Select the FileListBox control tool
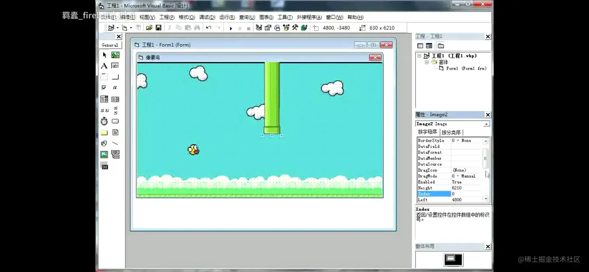The width and height of the screenshot is (589, 272). [115, 132]
